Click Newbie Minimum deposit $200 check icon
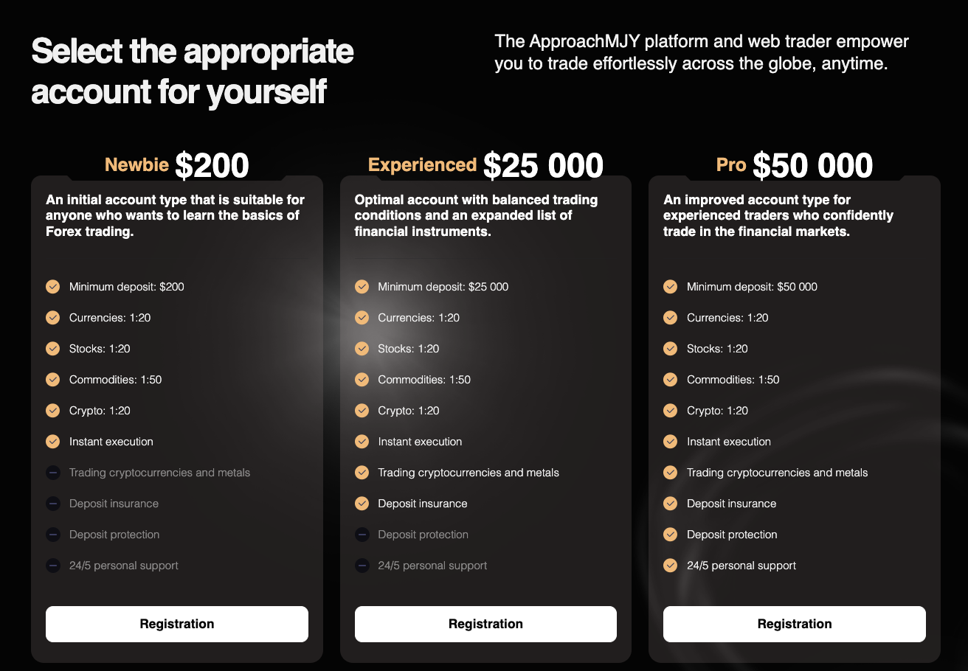 [53, 287]
